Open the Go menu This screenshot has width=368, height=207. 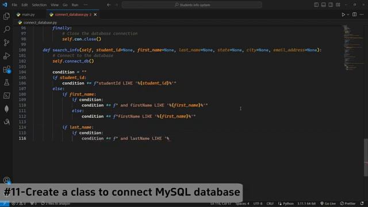click(x=65, y=5)
